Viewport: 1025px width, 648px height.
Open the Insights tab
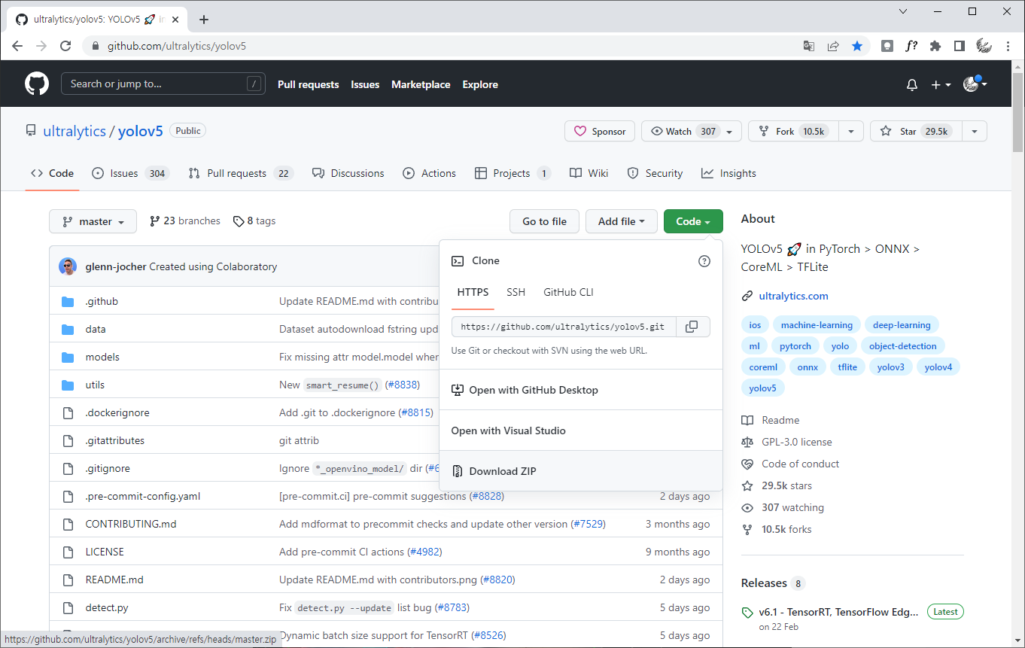click(728, 173)
